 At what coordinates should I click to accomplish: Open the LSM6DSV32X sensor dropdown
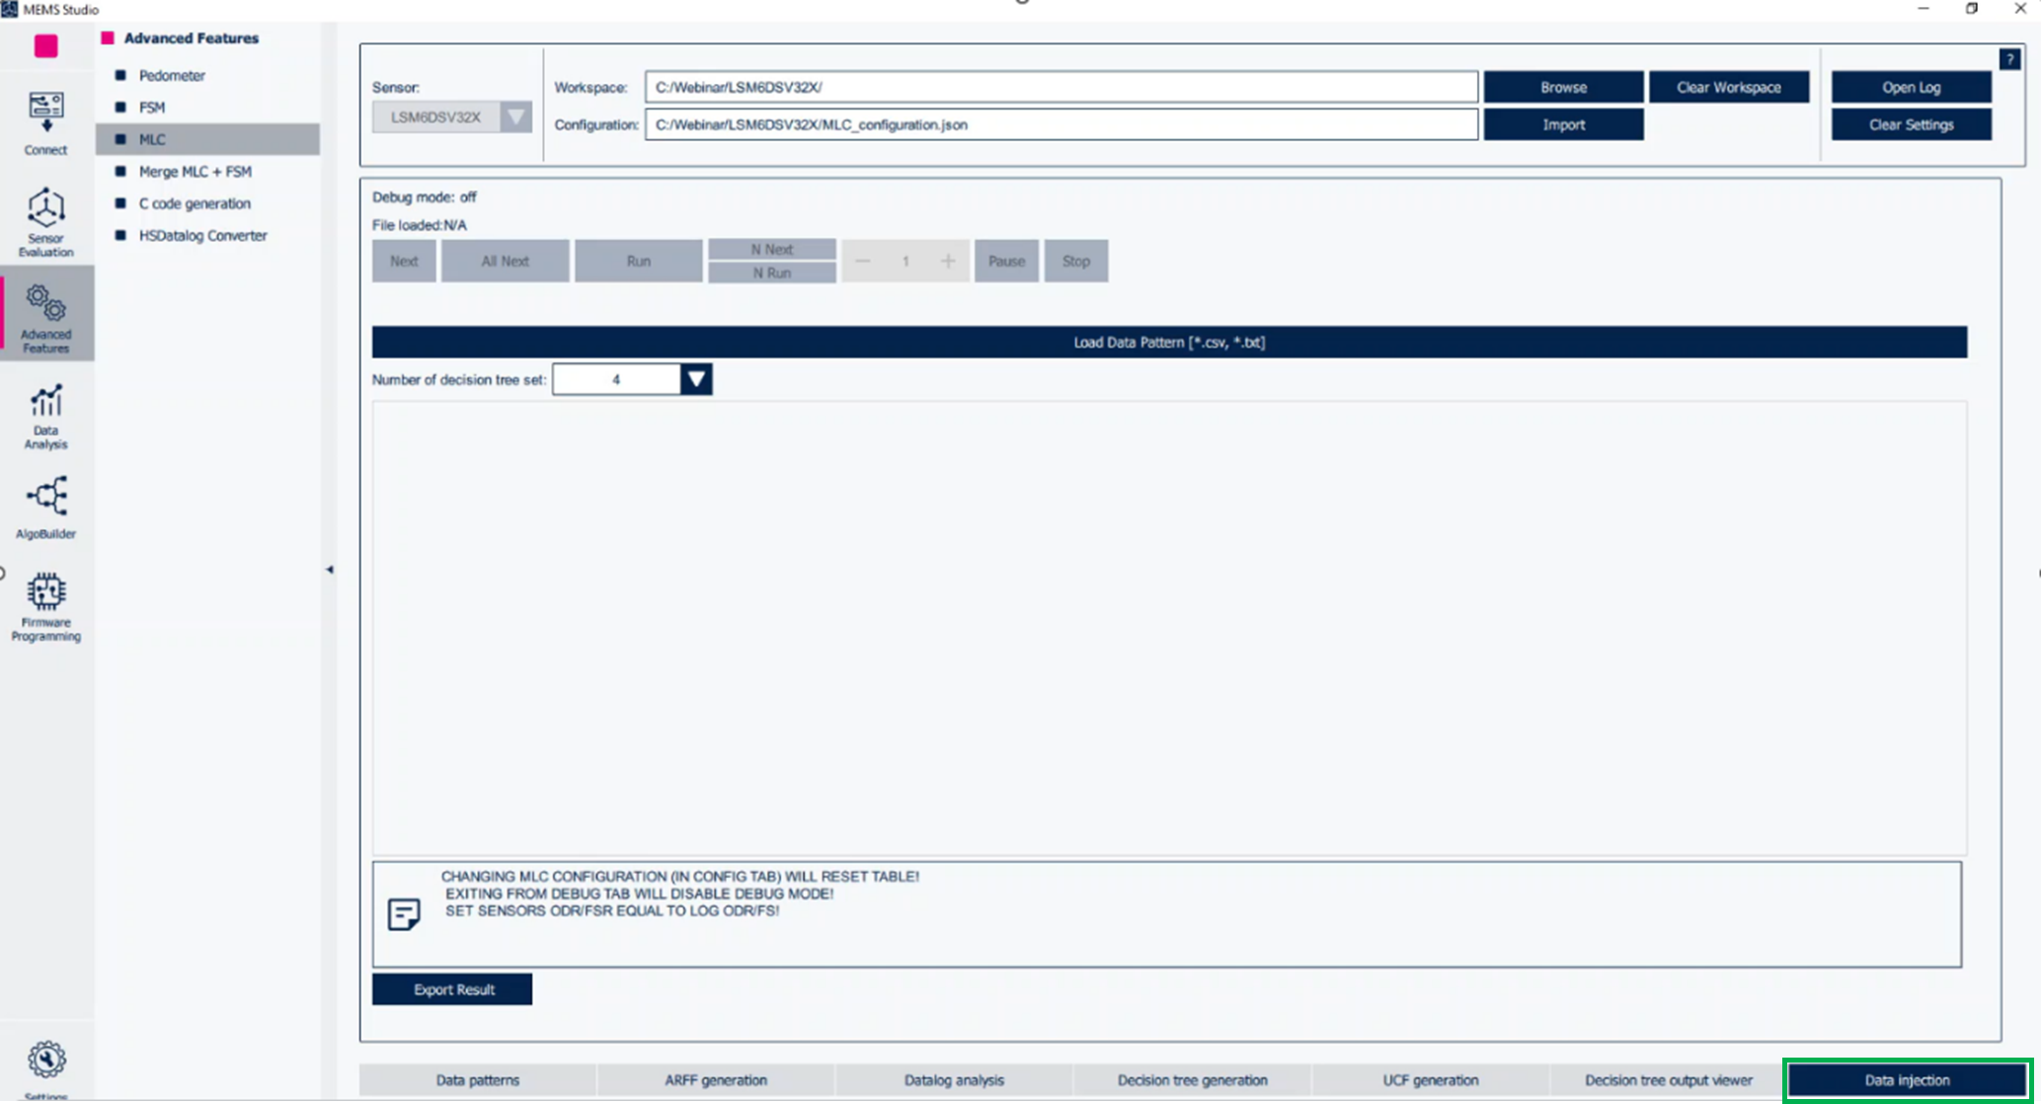(x=514, y=117)
